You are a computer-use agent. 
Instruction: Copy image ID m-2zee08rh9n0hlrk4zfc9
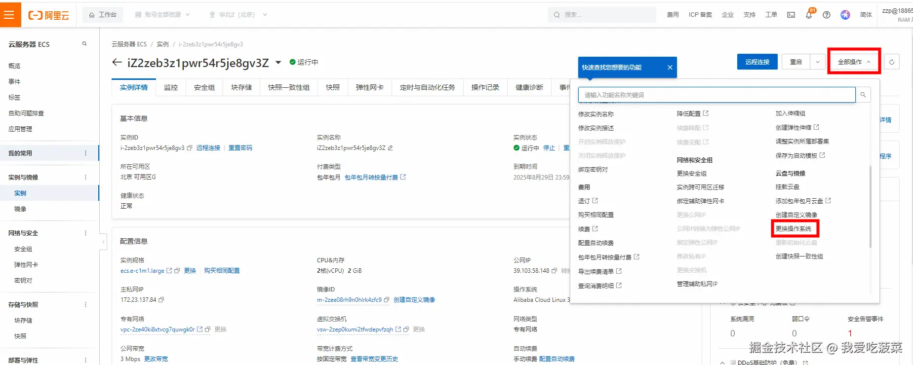click(x=387, y=300)
